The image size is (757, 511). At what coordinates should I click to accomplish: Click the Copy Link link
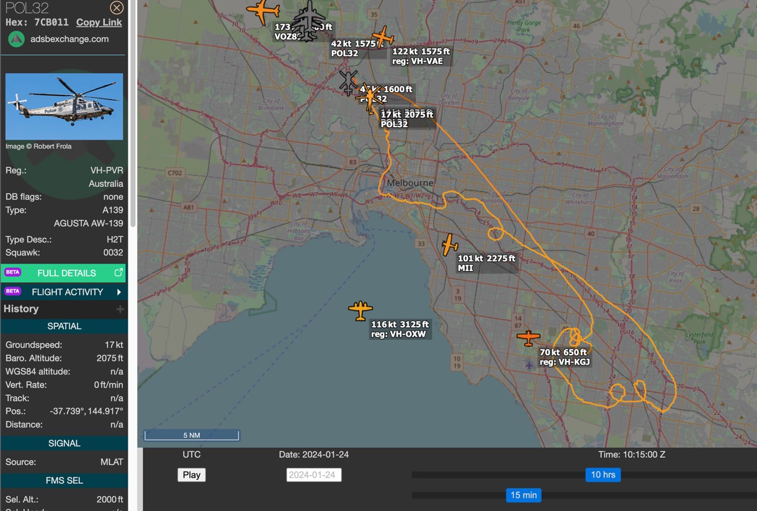(99, 22)
